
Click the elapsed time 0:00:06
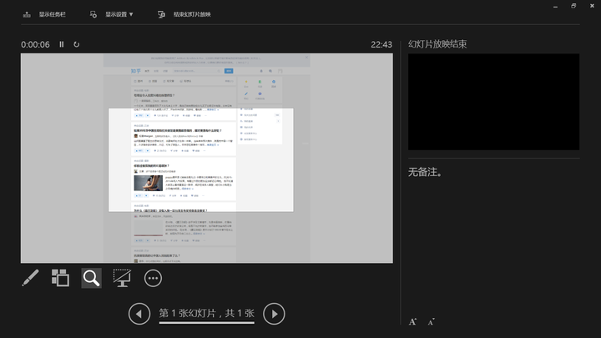tap(35, 44)
